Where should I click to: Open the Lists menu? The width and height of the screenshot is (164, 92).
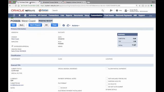point(62,15)
